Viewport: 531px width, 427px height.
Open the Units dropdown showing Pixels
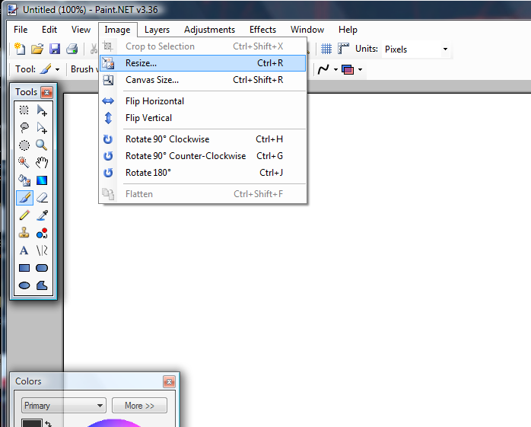pos(415,49)
